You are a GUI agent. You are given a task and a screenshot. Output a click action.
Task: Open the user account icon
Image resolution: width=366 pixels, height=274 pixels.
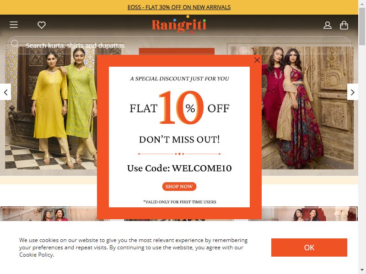(327, 25)
